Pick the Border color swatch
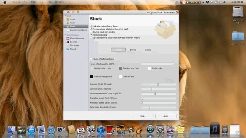This screenshot has width=246, height=138. click(149, 68)
